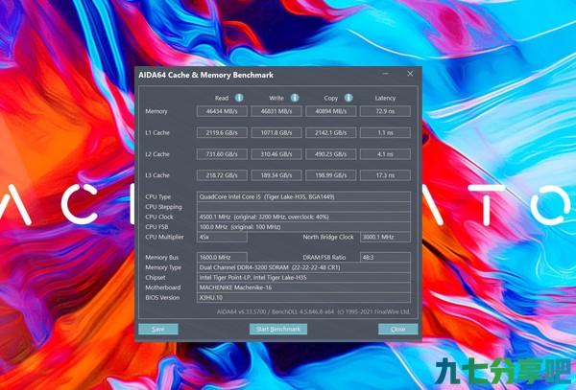
Task: Click the CPU FSB field 100.0 MHz
Action: 303,226
